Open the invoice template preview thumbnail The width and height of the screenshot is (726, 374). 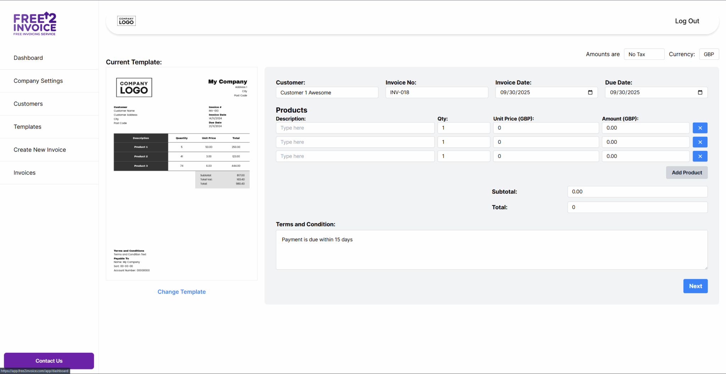(181, 174)
